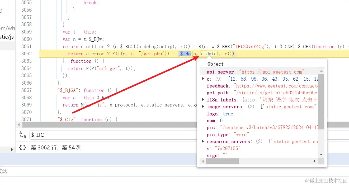Expand the resource_servers array property

pos(203,142)
